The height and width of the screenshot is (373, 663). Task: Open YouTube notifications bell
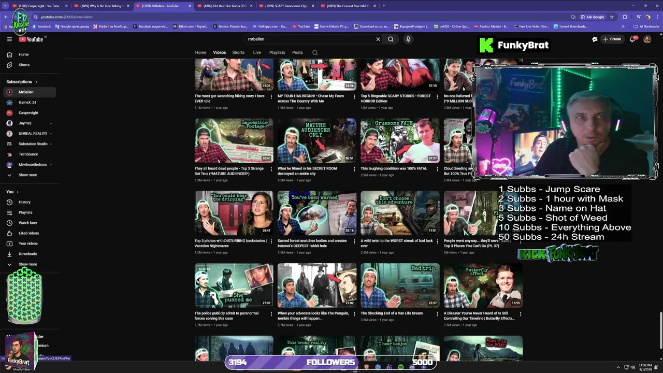pyautogui.click(x=632, y=39)
